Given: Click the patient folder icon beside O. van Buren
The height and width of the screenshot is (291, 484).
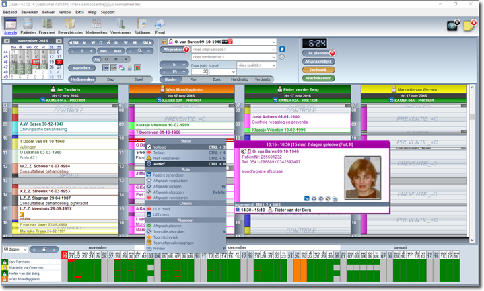Looking at the screenshot, I should (x=164, y=42).
